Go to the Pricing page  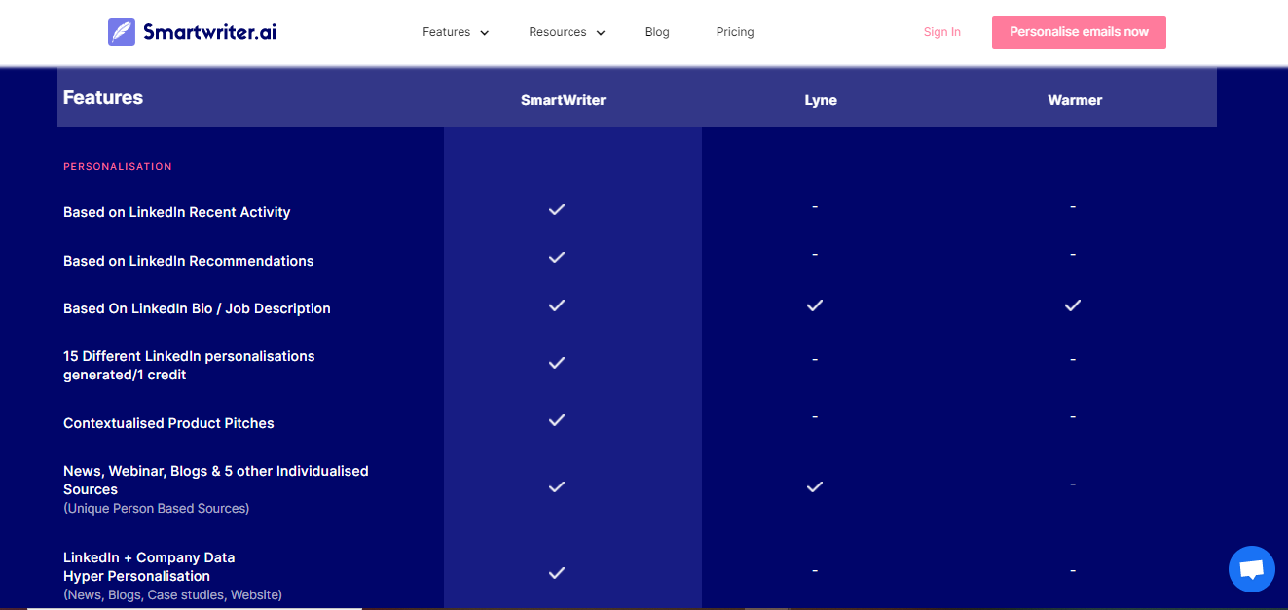pyautogui.click(x=735, y=32)
